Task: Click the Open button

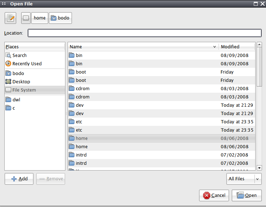Action: coord(247,195)
